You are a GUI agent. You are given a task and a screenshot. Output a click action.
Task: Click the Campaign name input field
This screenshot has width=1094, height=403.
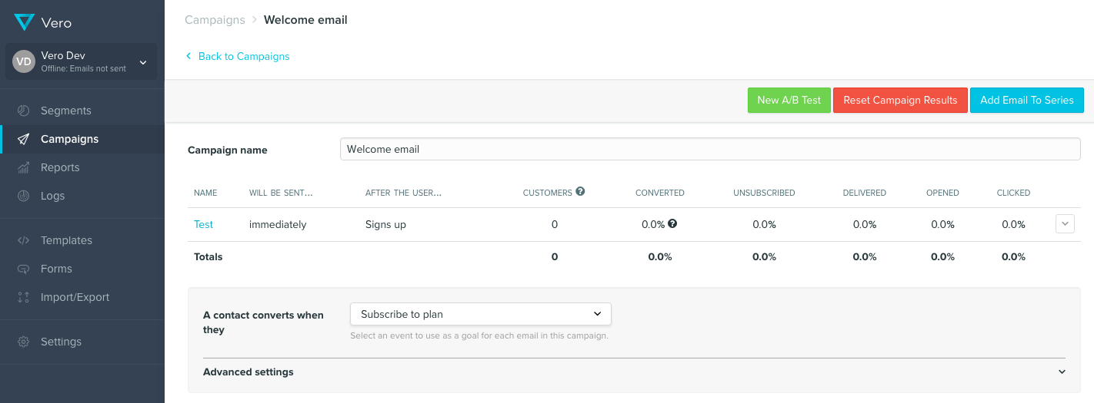(709, 150)
